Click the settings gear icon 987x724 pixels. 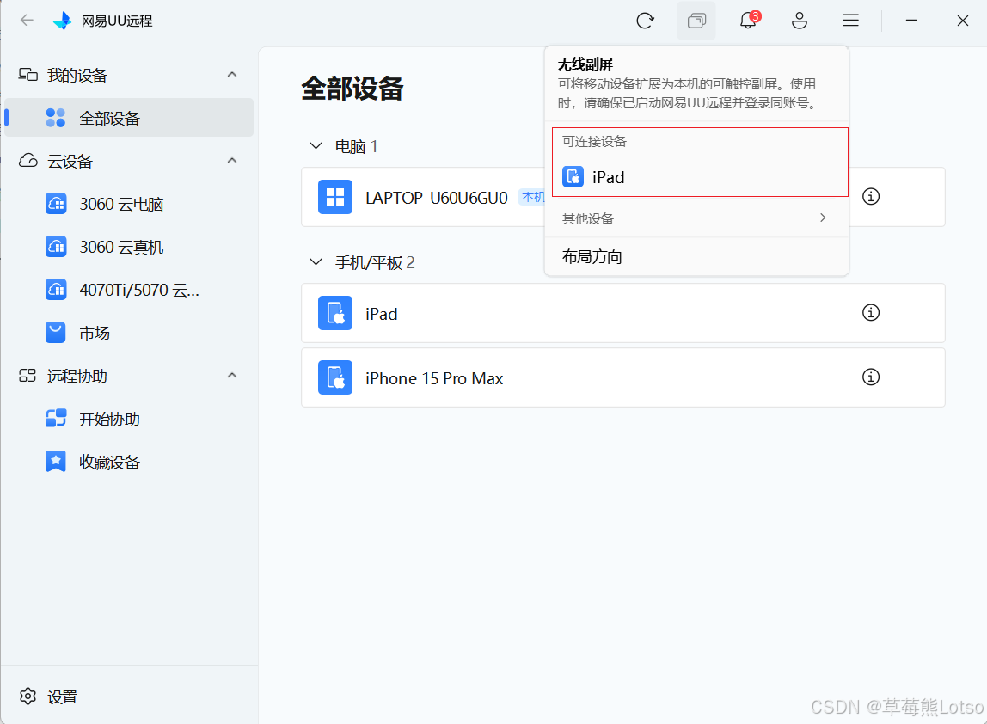[x=28, y=696]
